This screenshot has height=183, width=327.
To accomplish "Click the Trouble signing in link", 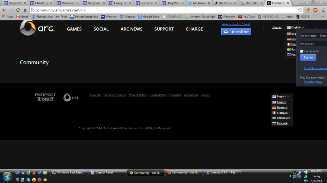I will point(315,68).
